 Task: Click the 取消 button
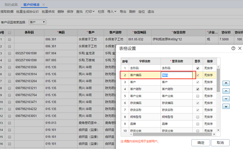[220, 143]
